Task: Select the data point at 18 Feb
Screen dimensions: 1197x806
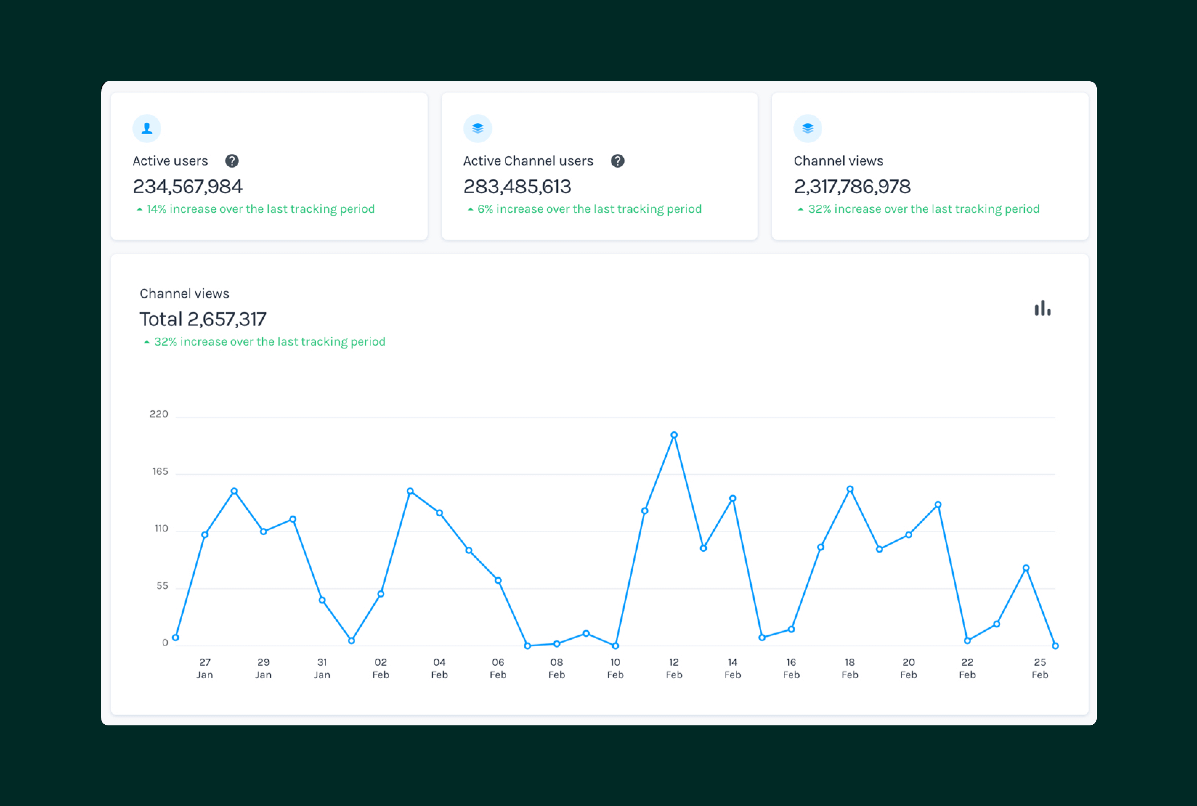Action: click(849, 489)
